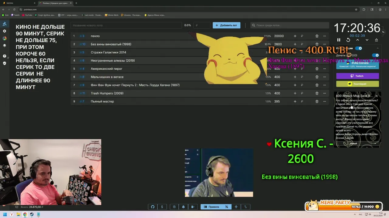Decrease timer with the down chevron
The height and width of the screenshot is (218, 389).
point(367,40)
